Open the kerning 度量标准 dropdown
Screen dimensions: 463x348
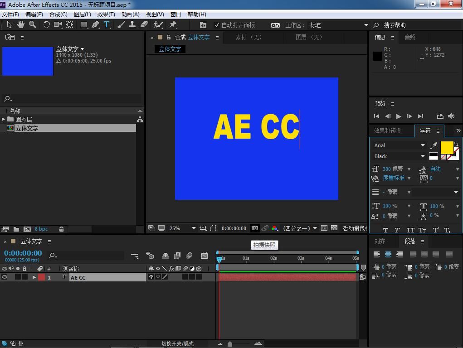tap(409, 178)
